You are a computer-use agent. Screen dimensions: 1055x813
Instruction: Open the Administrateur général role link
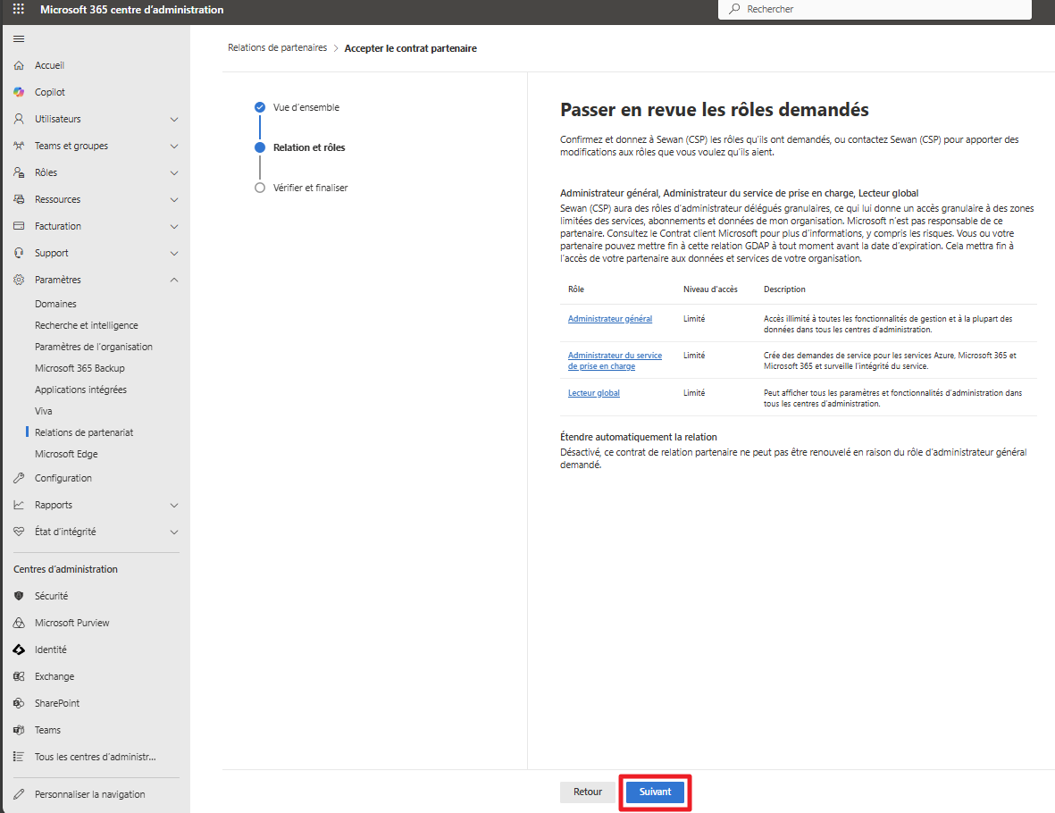click(609, 319)
